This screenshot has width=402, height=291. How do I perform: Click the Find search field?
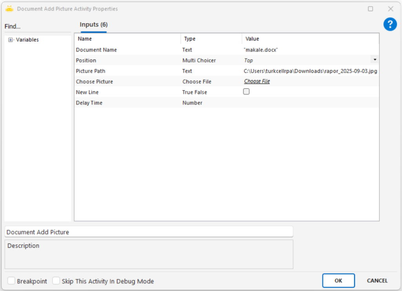[x=37, y=27]
